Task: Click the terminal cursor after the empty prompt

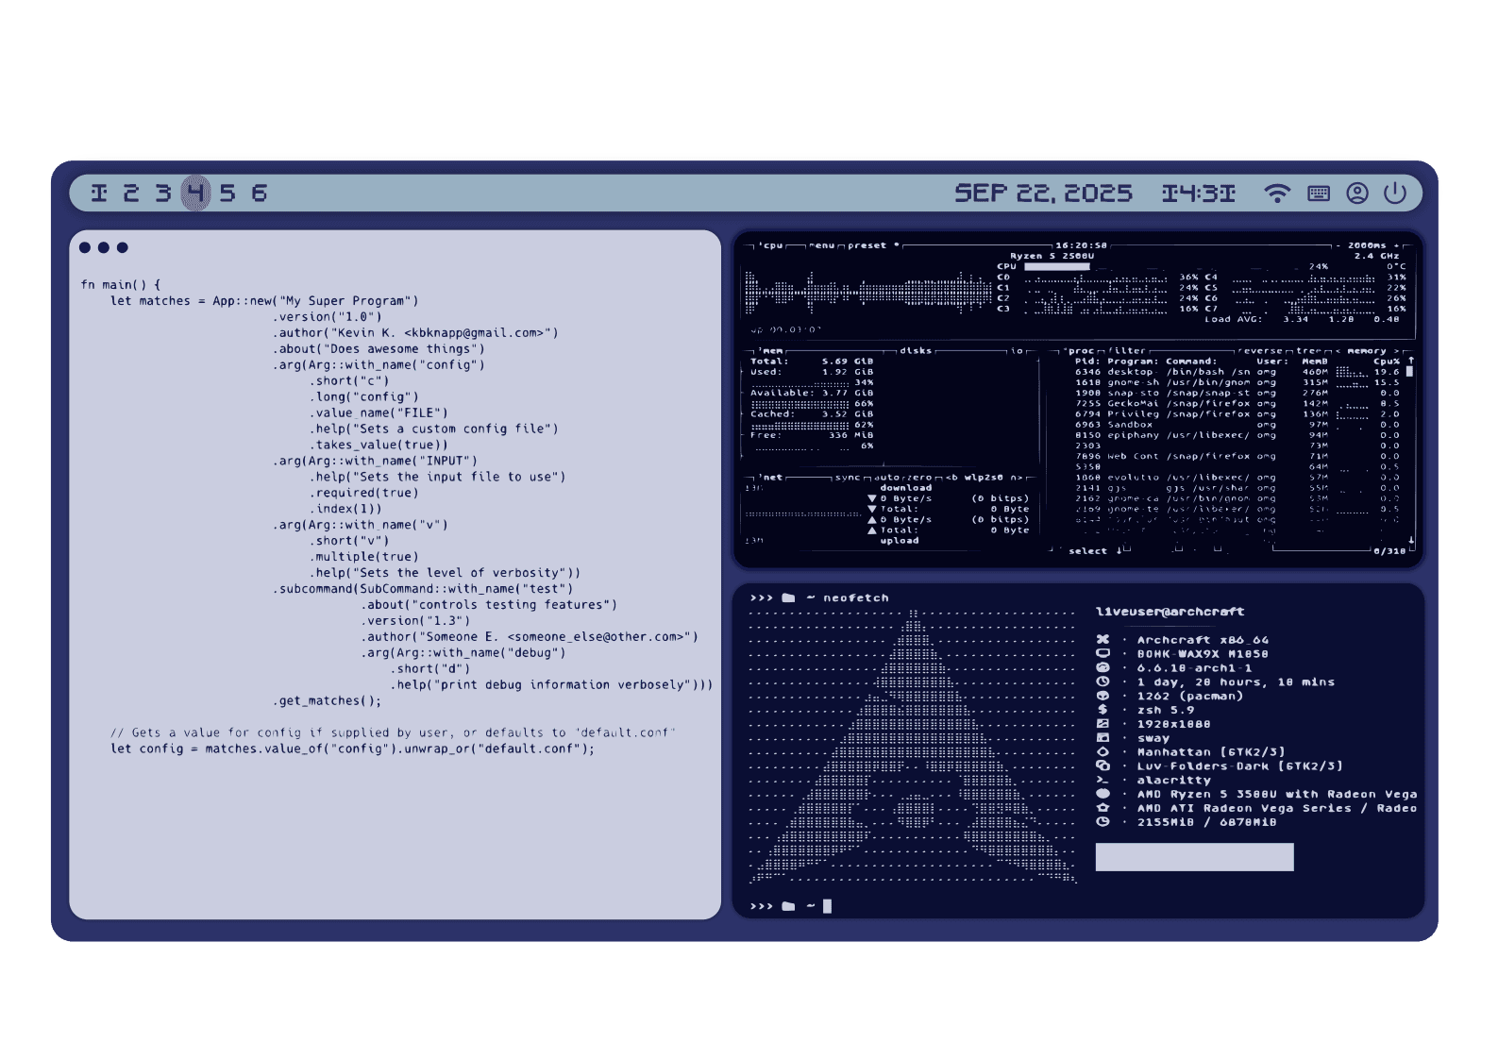Action: (828, 906)
